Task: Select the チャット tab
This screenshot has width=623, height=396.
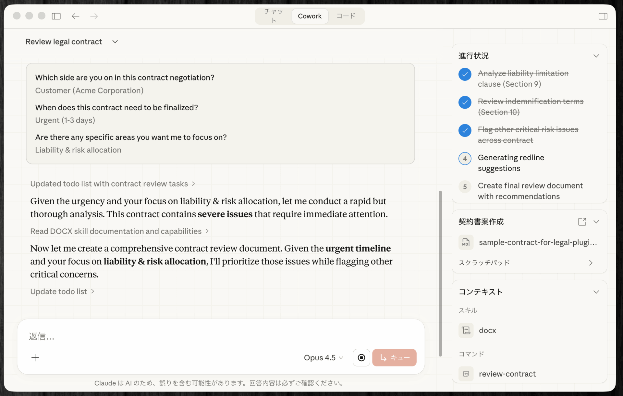Action: click(273, 16)
